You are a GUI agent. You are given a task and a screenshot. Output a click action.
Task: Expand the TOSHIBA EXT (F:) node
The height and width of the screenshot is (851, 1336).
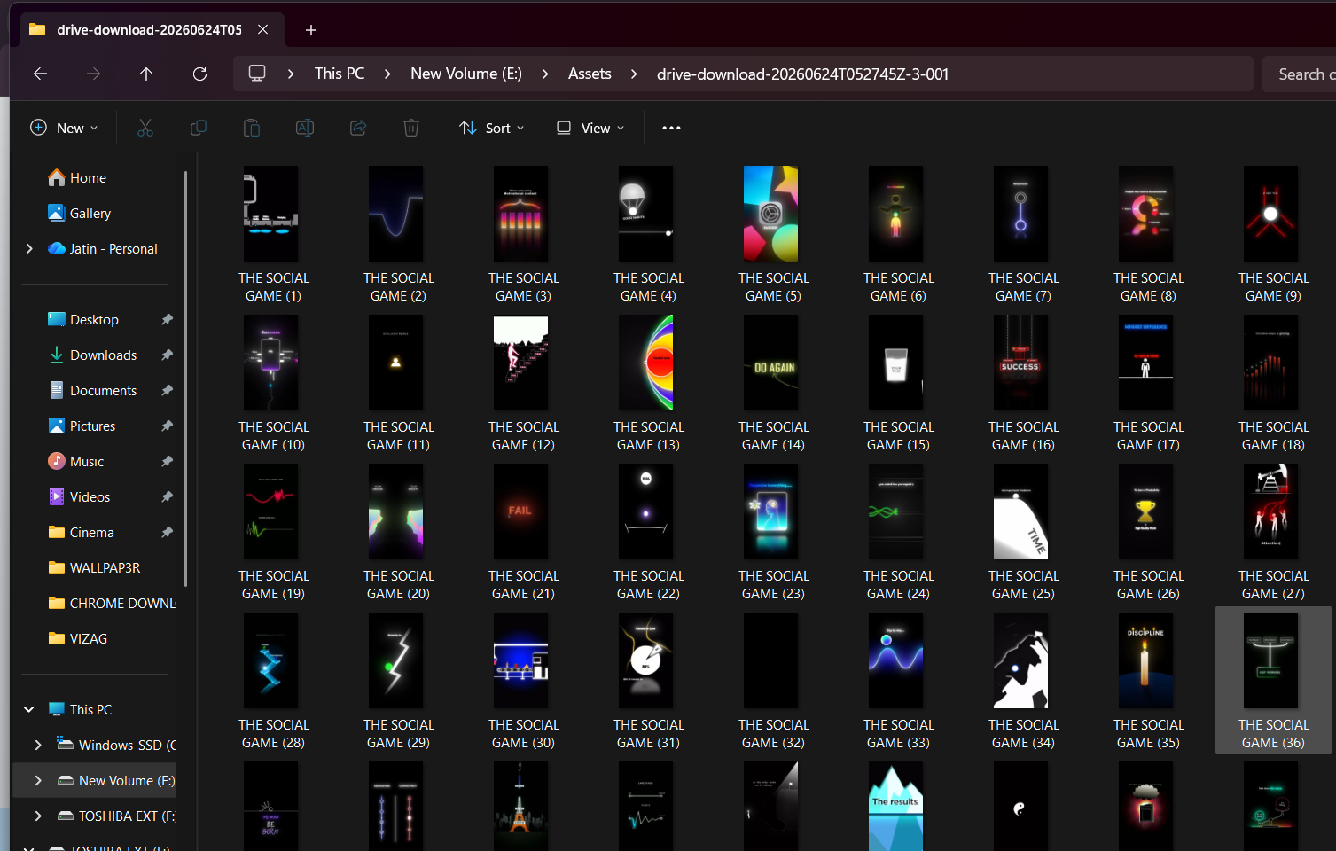pyautogui.click(x=38, y=816)
